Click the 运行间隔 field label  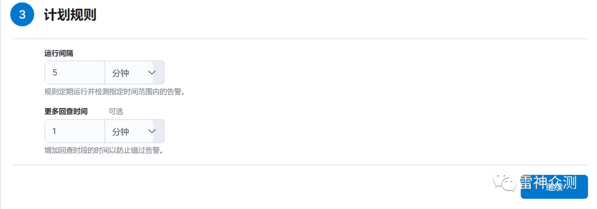[59, 53]
